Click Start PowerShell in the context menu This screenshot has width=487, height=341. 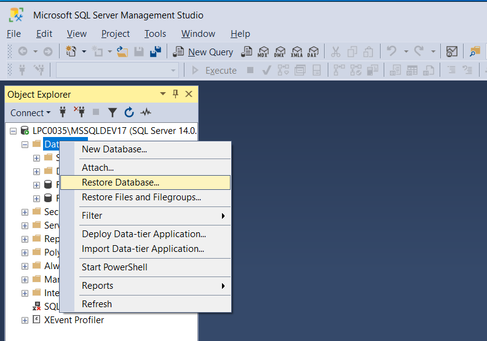pyautogui.click(x=114, y=267)
